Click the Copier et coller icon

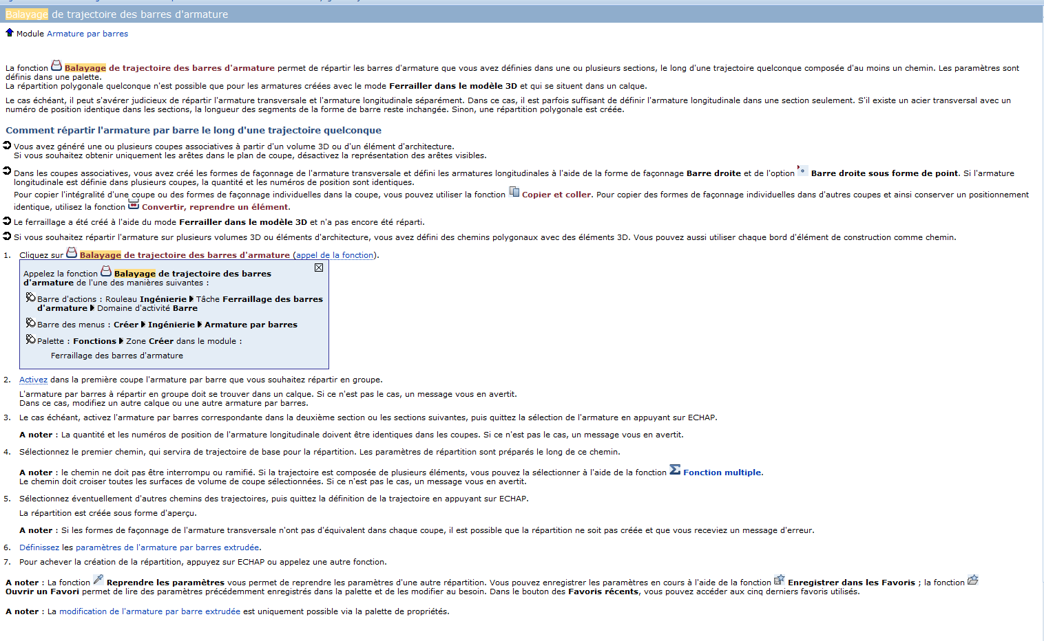coord(514,192)
